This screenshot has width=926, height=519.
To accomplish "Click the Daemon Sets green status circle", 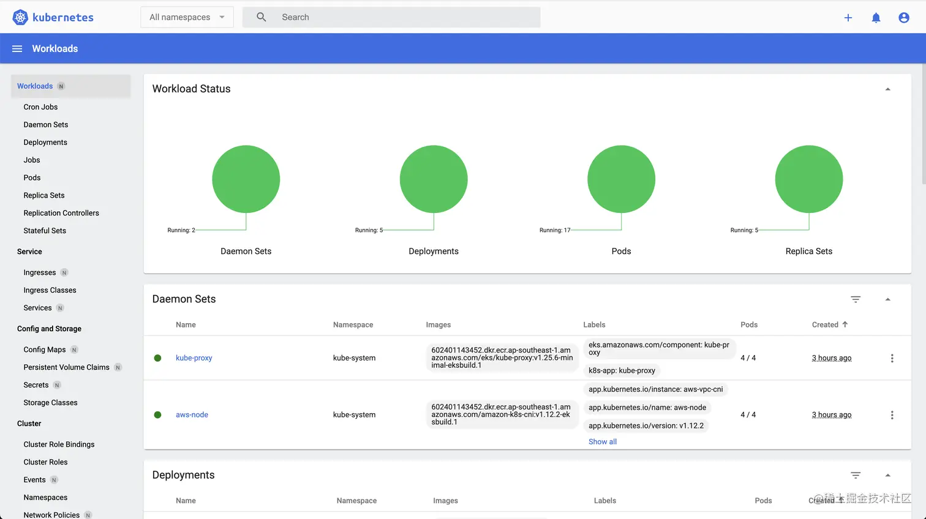I will click(246, 179).
